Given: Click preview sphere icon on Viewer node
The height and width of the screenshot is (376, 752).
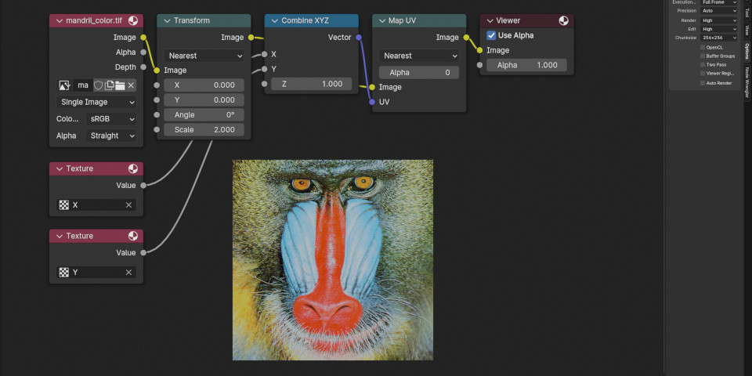Looking at the screenshot, I should tap(565, 21).
